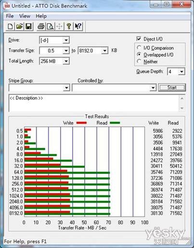194x248 pixels.
Task: Click the 0.5 row write value 5986
Action: [x=158, y=131]
